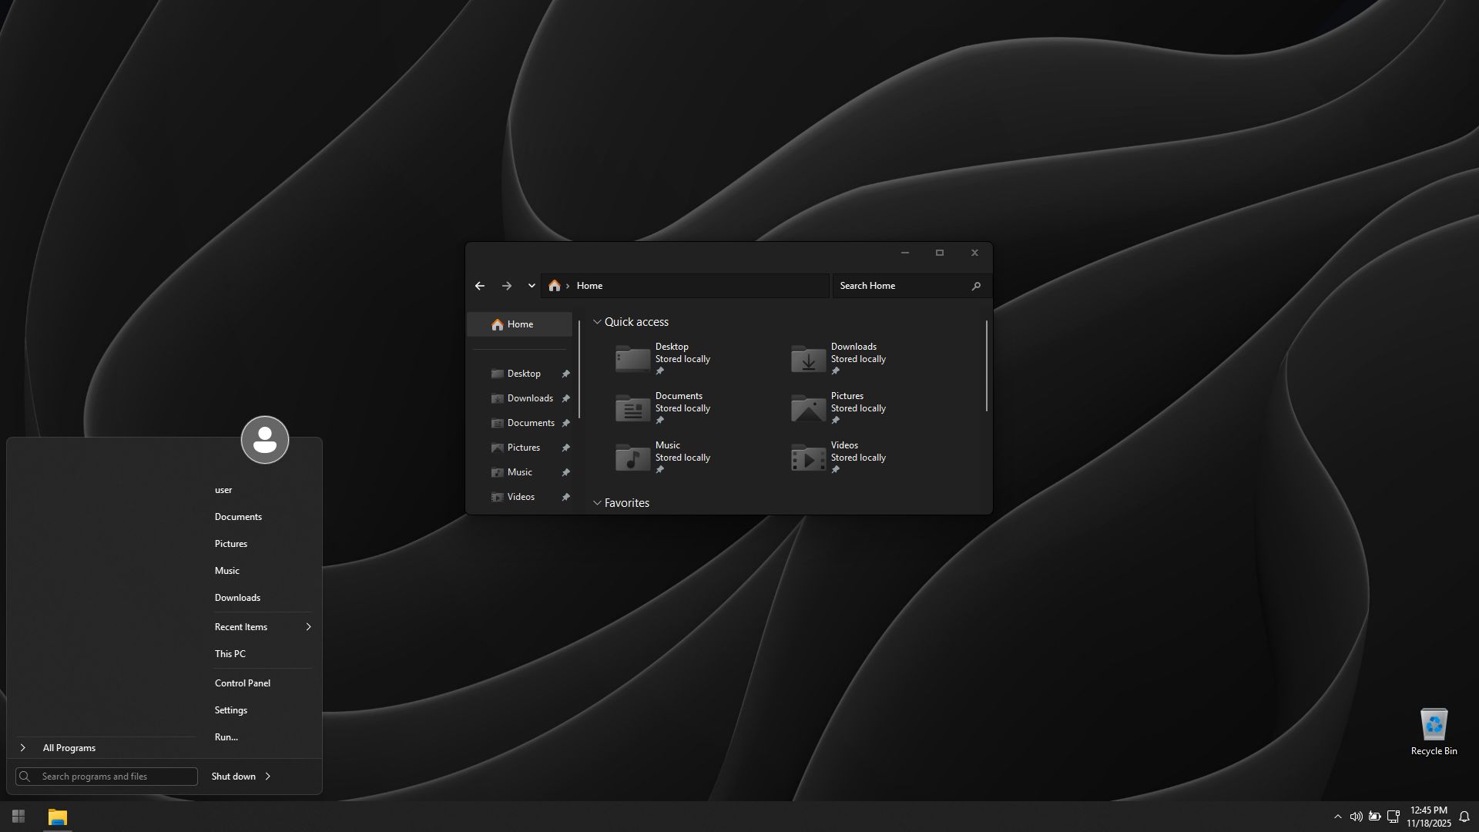Open the Music folder icon in Quick access
This screenshot has height=832, width=1479.
click(x=632, y=458)
